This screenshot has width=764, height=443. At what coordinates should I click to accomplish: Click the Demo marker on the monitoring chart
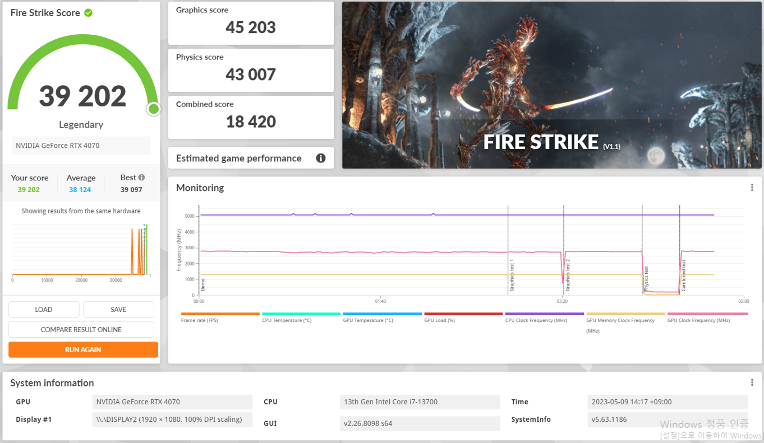tap(203, 285)
